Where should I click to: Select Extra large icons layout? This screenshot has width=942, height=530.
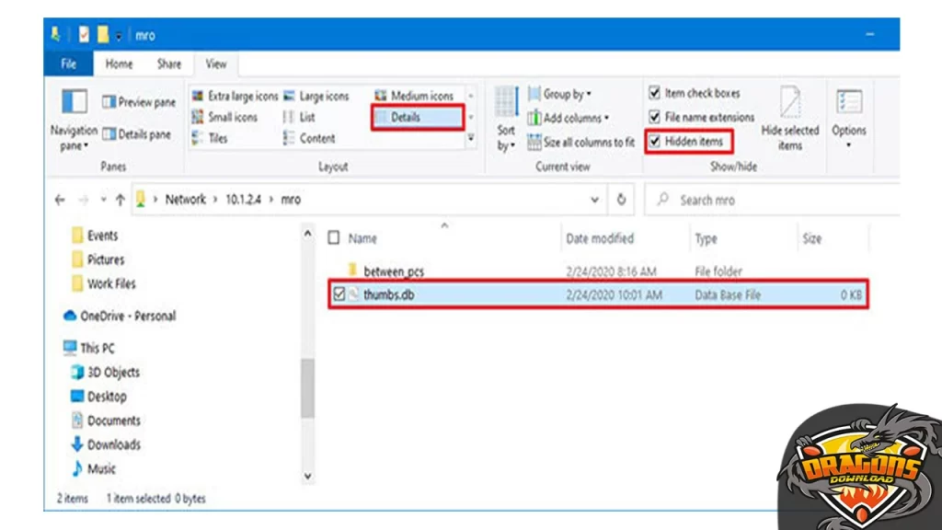[234, 96]
